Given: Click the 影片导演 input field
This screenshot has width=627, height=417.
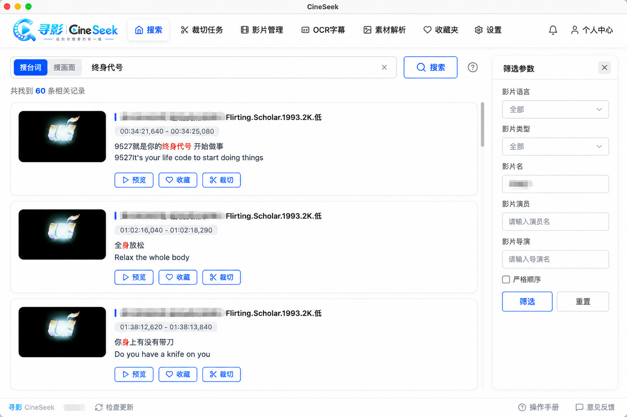Looking at the screenshot, I should (555, 259).
